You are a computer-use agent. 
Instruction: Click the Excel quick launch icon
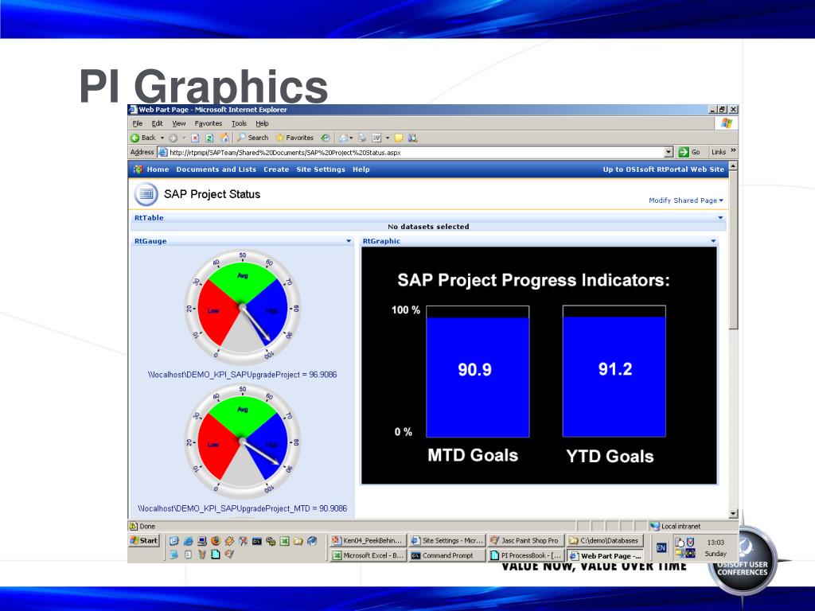(284, 541)
